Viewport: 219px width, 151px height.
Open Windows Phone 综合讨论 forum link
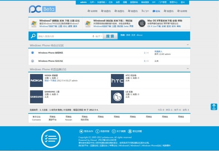(51, 61)
